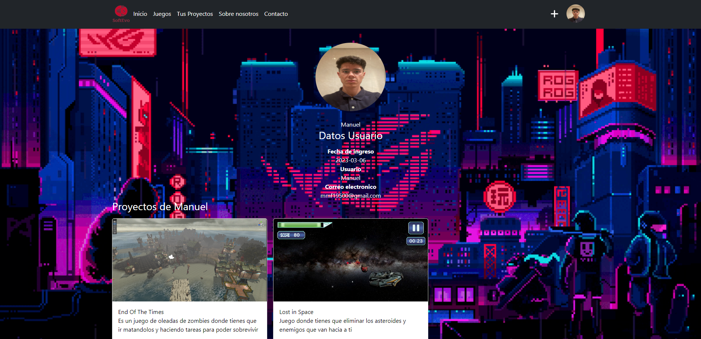Open user avatar menu in navbar
This screenshot has width=701, height=339.
pyautogui.click(x=576, y=14)
